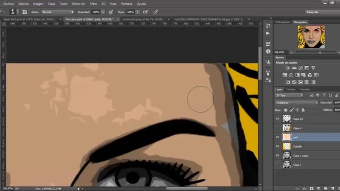340x191 pixels.
Task: Add a Color Lookup adjustment
Action: pos(316,75)
